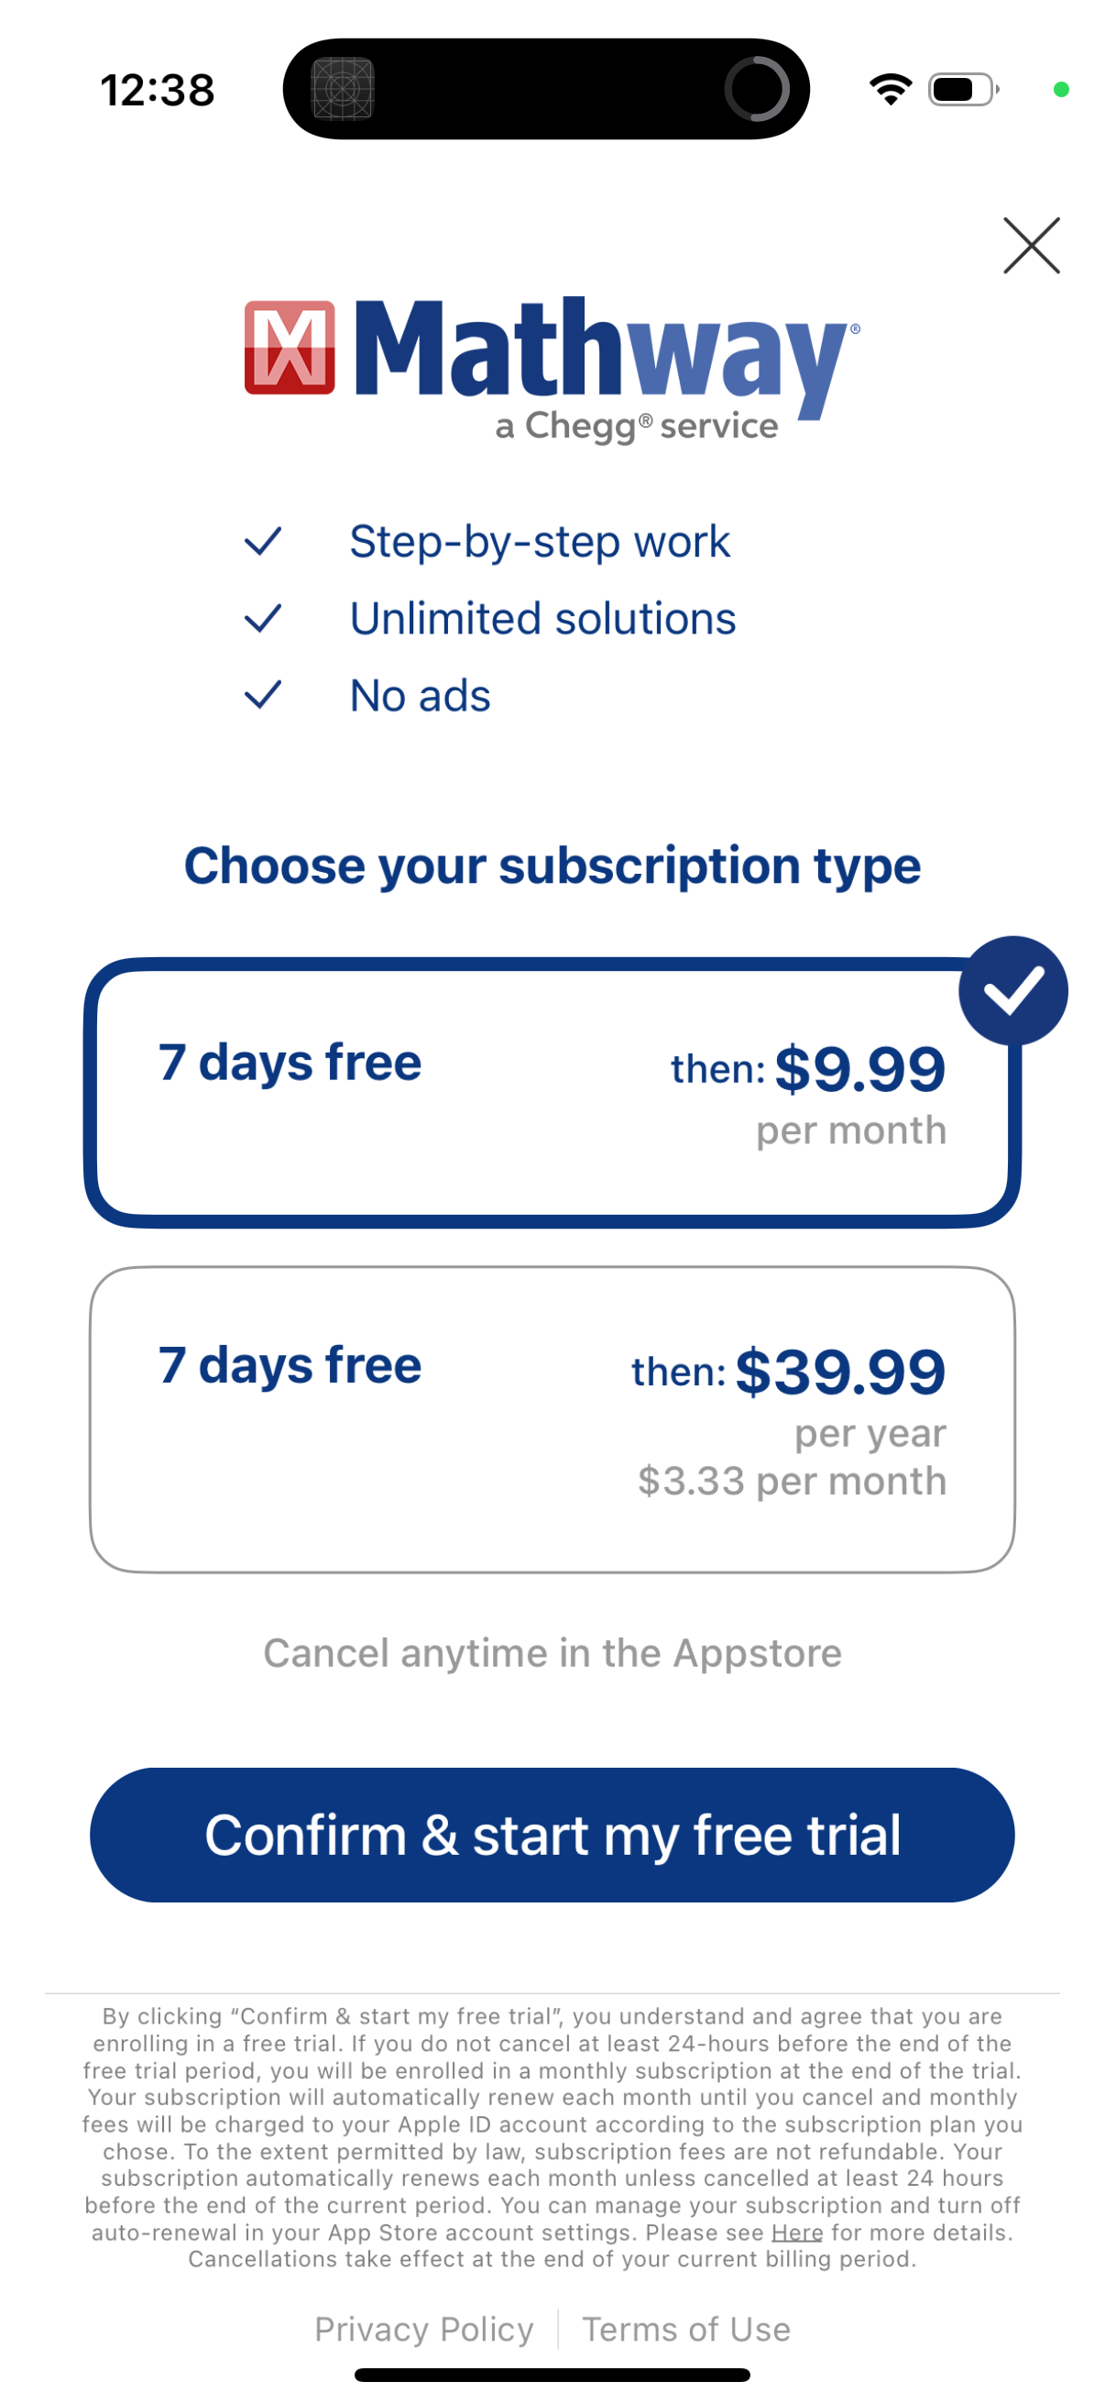
Task: Tap the 'Choose your subscription type' heading
Action: click(x=552, y=866)
